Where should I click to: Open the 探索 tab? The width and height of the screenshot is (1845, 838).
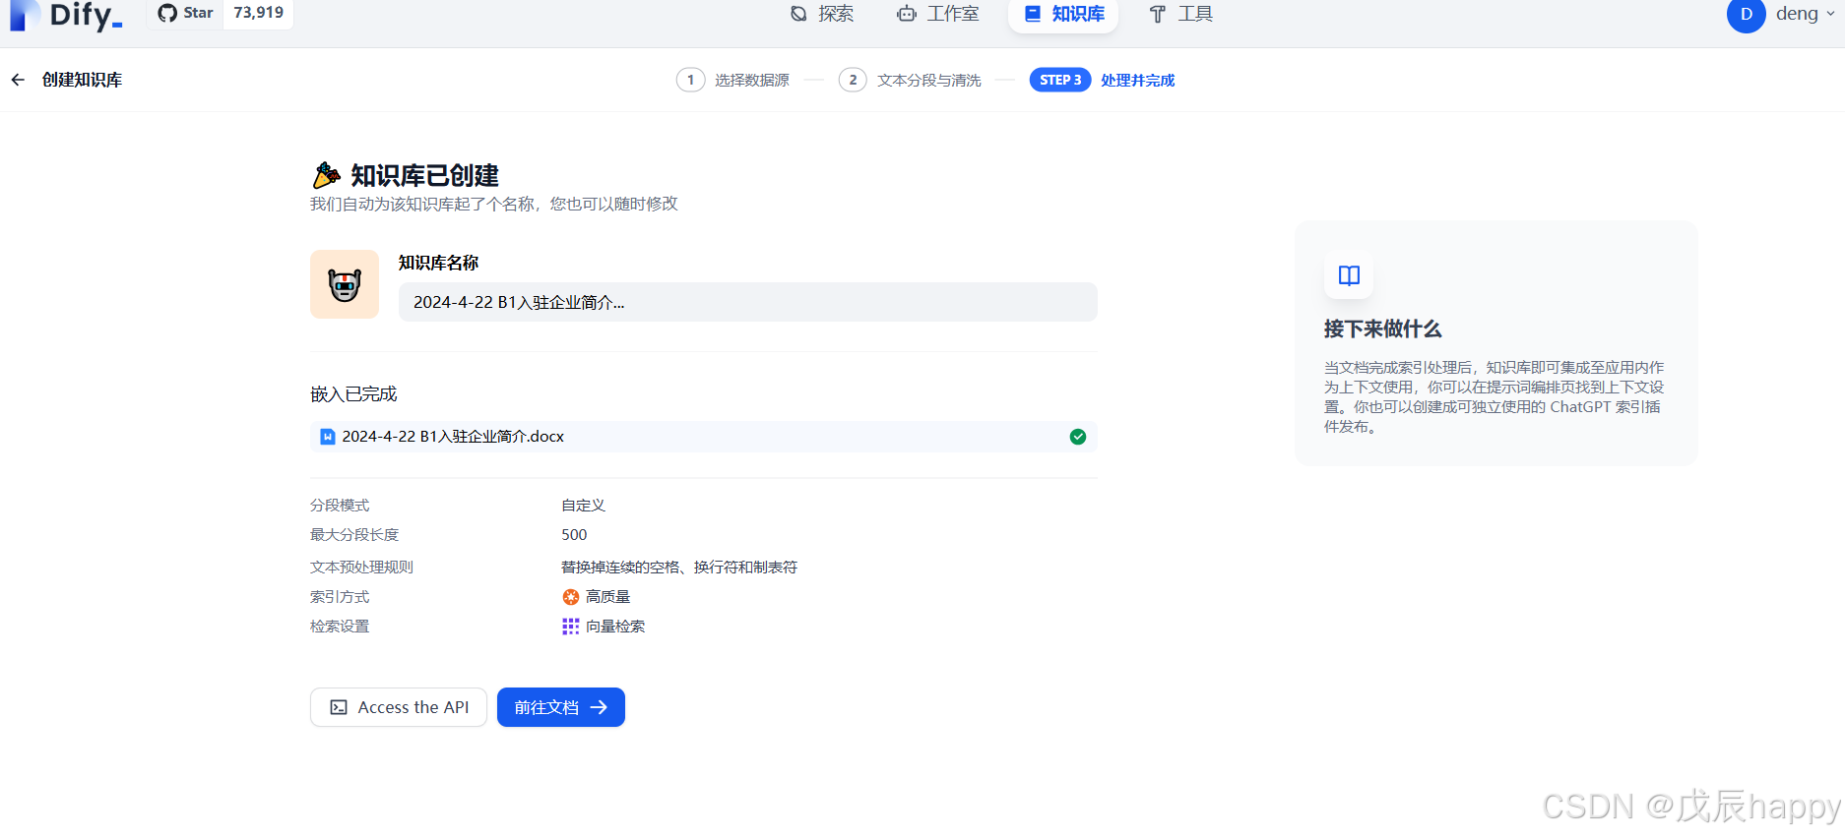point(822,14)
